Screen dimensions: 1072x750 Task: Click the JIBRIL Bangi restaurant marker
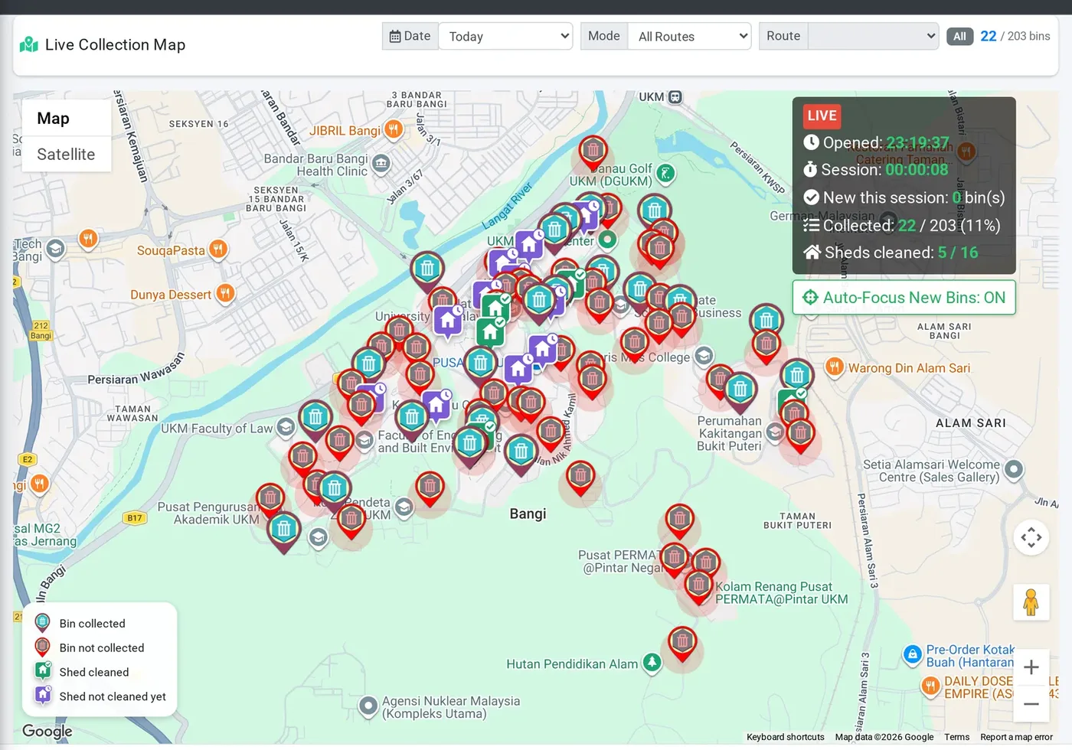394,129
